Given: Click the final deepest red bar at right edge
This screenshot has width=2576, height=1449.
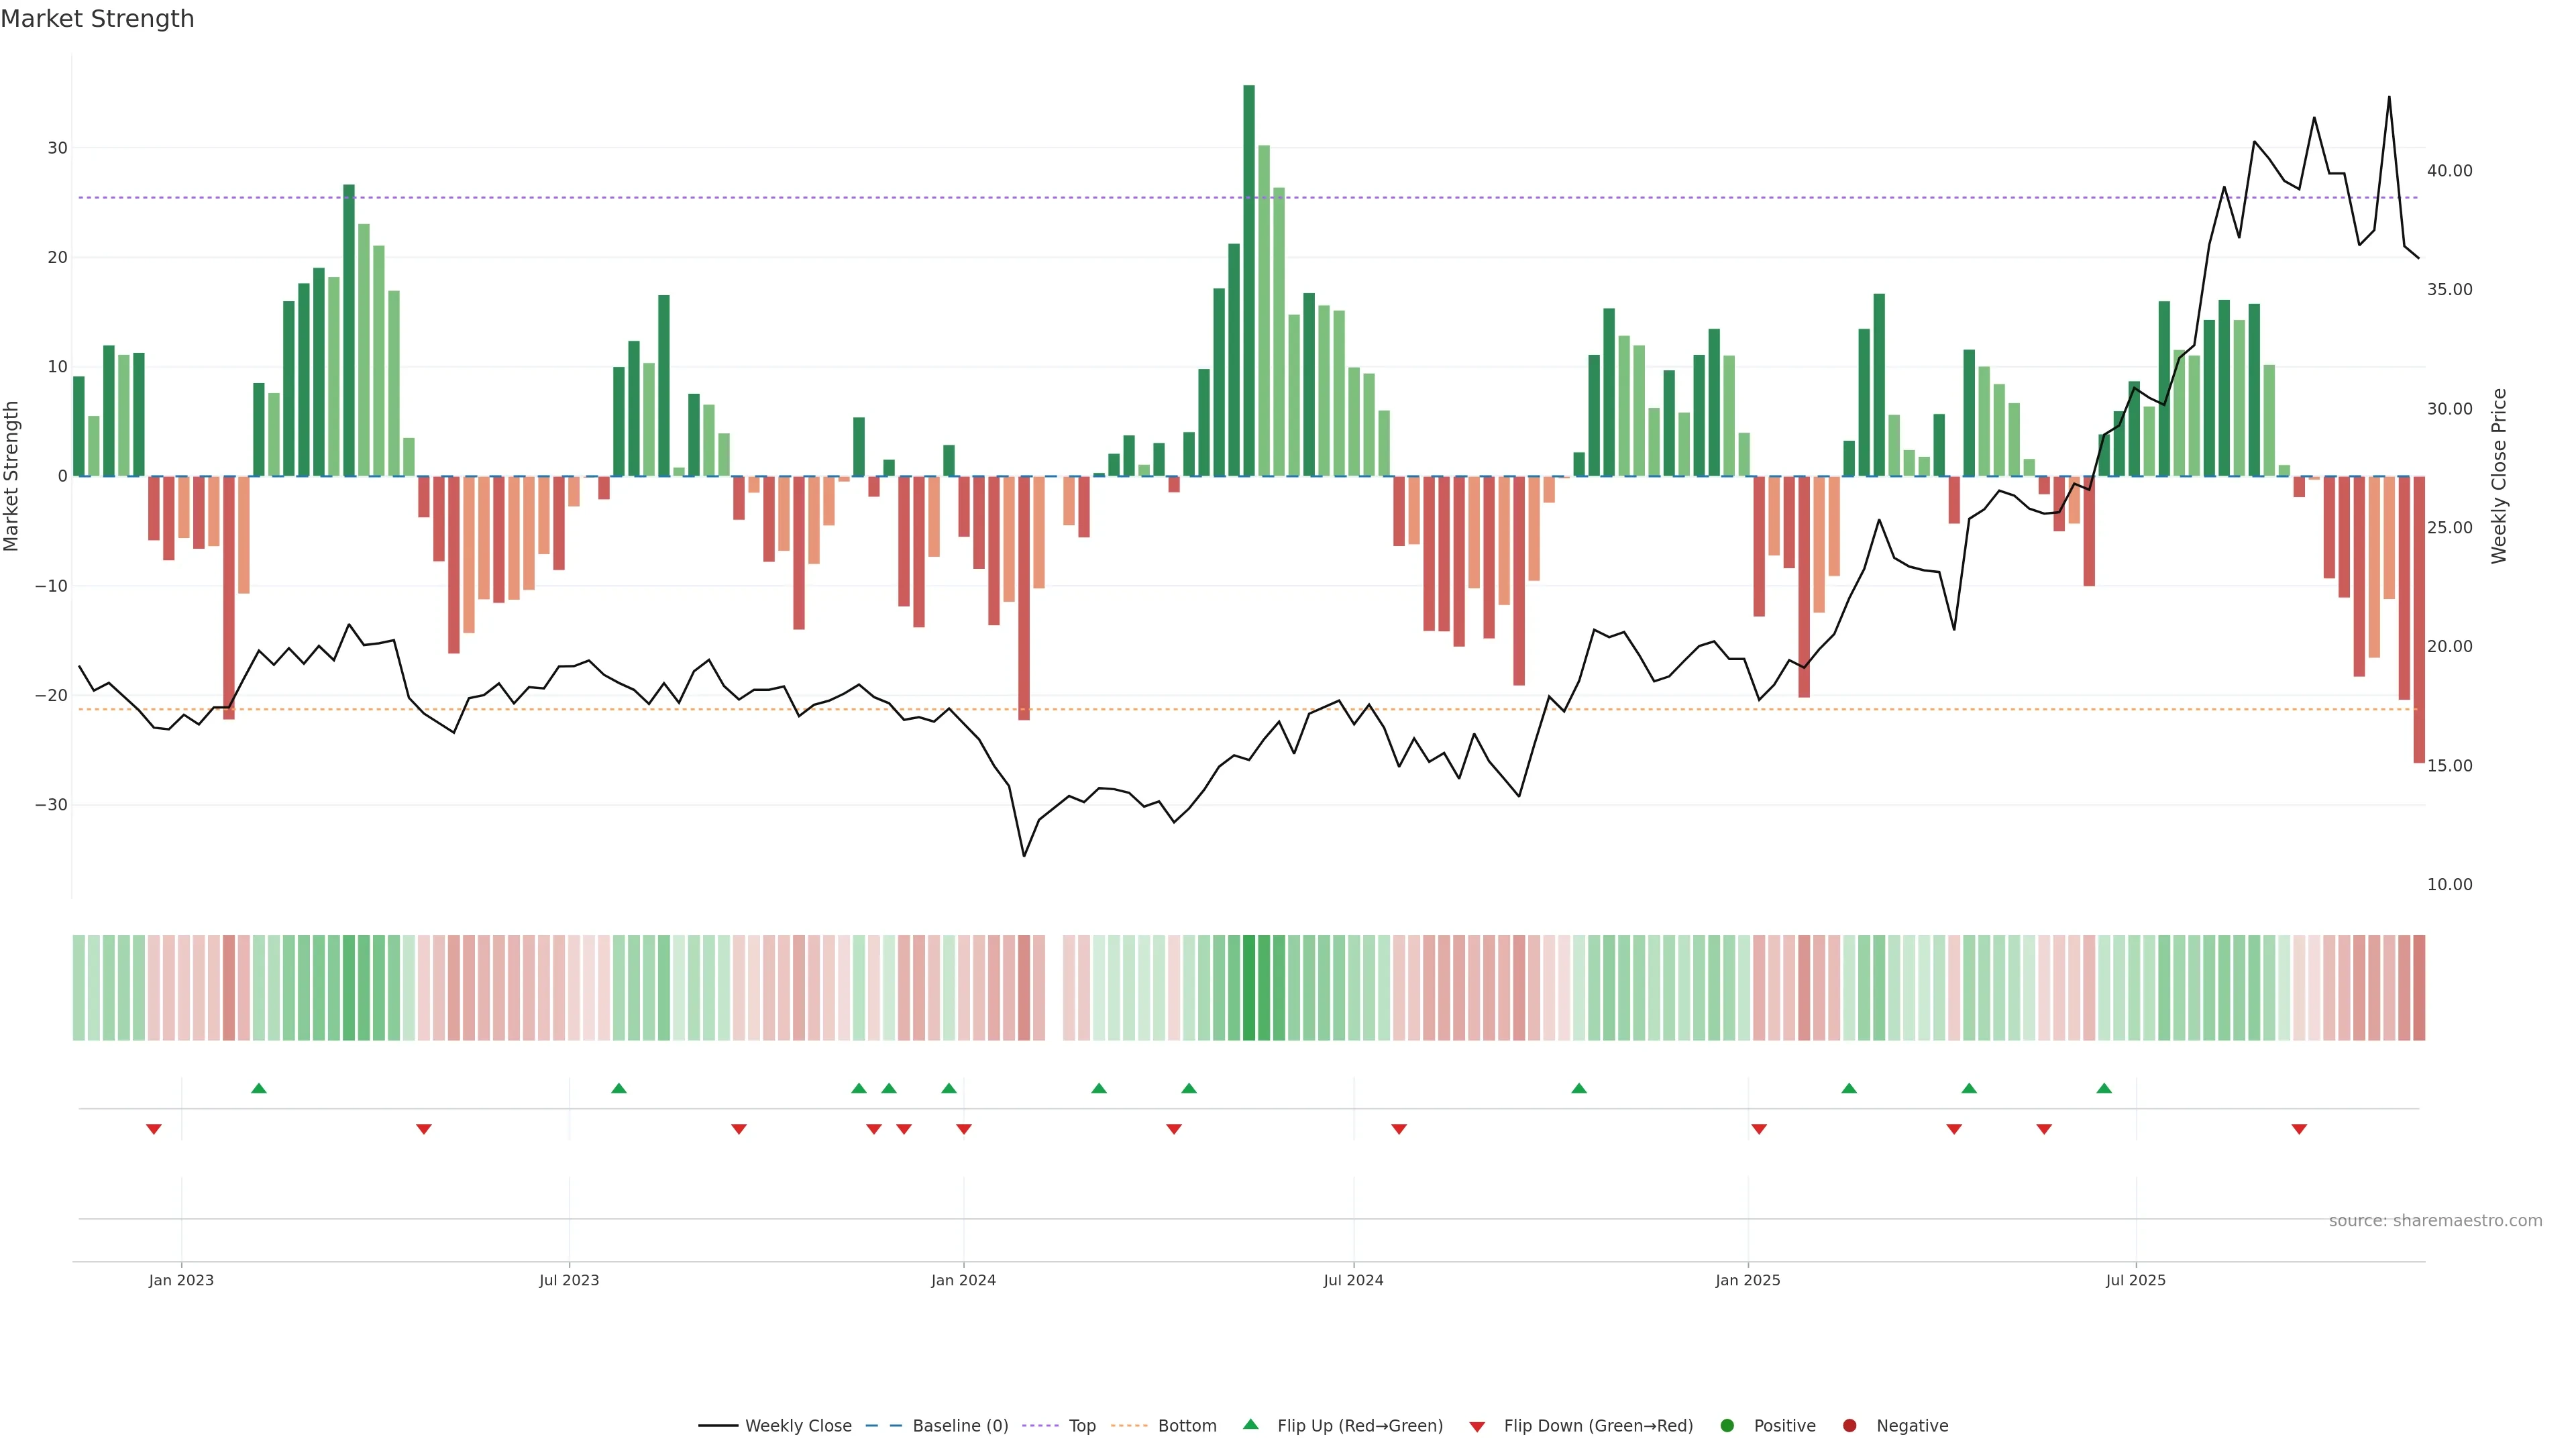Looking at the screenshot, I should pos(2418,620).
